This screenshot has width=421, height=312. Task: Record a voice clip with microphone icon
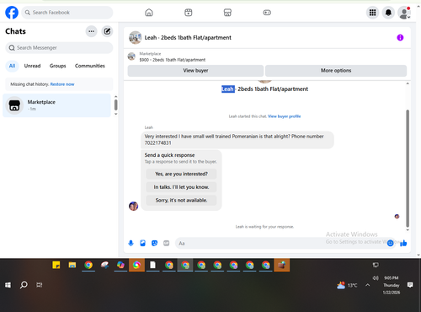131,243
